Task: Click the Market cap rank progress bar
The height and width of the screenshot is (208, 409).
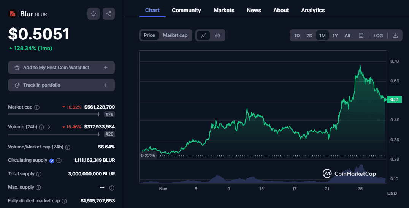Action: click(53, 114)
